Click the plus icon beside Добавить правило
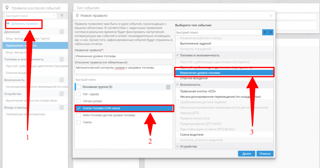 coord(8,24)
